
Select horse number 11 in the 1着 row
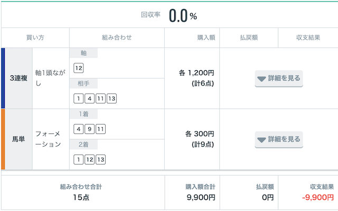coord(100,129)
